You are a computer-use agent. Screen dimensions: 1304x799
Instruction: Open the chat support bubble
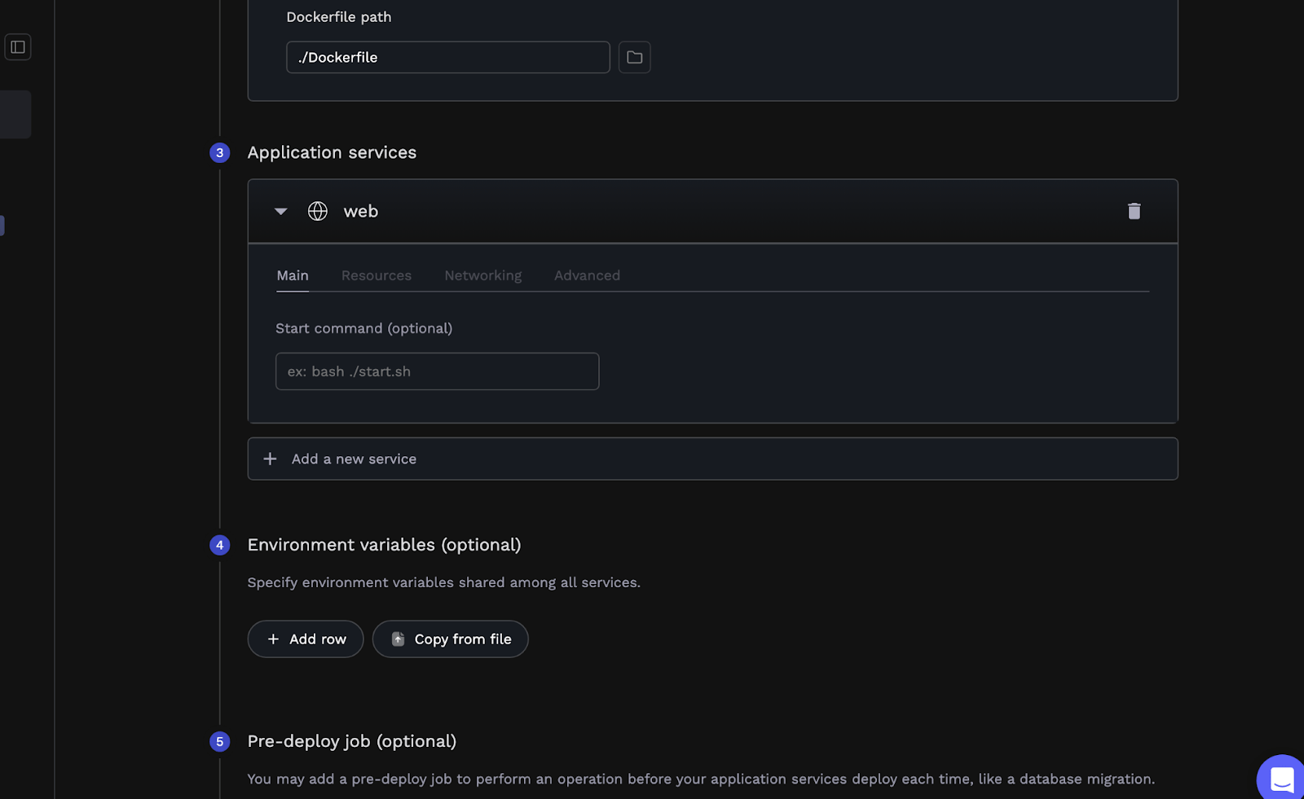point(1281,778)
